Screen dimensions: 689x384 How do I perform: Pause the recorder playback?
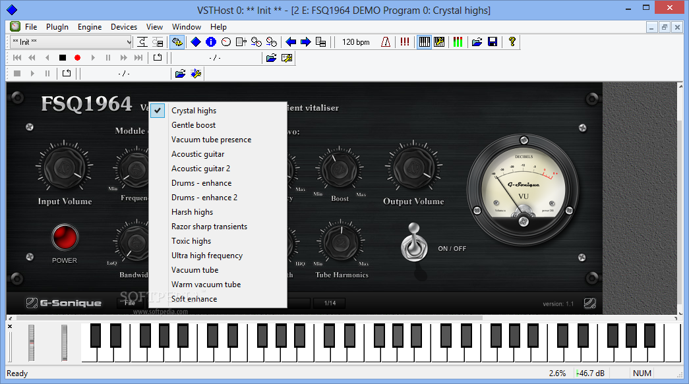(108, 58)
